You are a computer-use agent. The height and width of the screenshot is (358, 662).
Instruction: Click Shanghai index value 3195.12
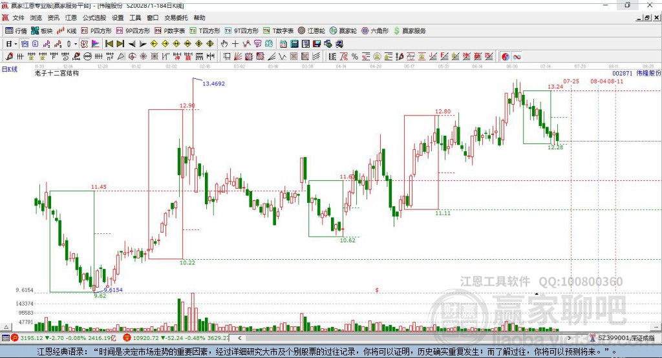(31, 338)
